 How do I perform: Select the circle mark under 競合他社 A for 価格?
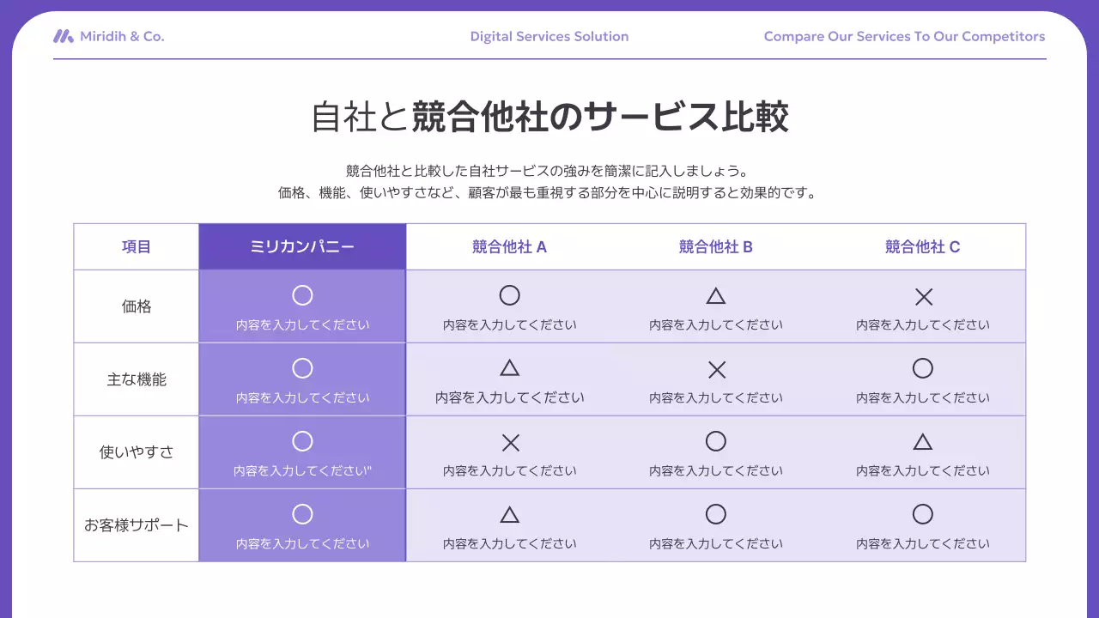tap(509, 294)
